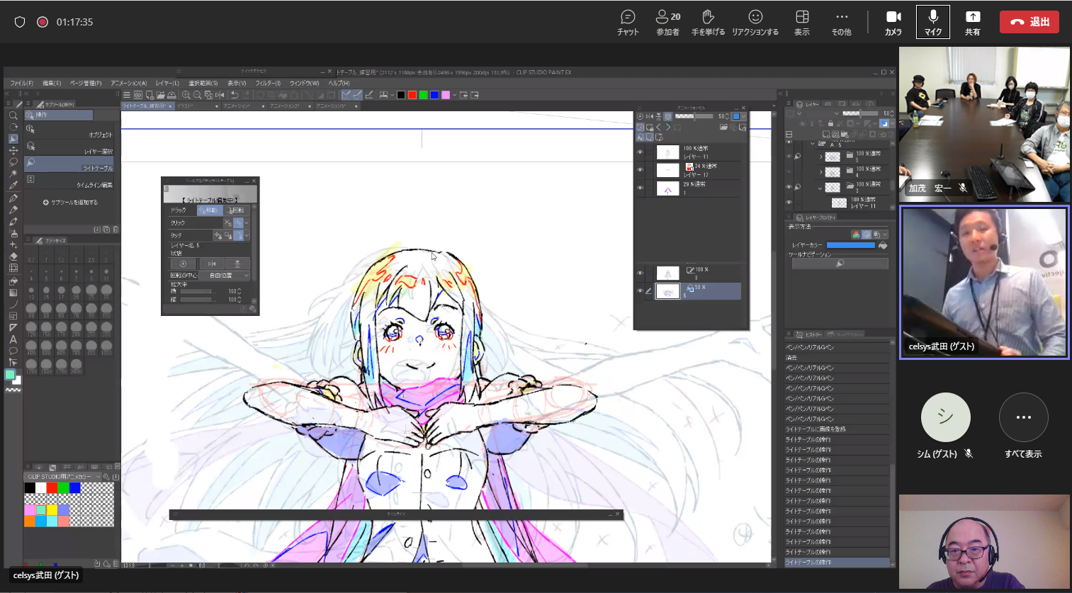
Task: Hide layer 17 in animation cel panel
Action: [x=640, y=170]
